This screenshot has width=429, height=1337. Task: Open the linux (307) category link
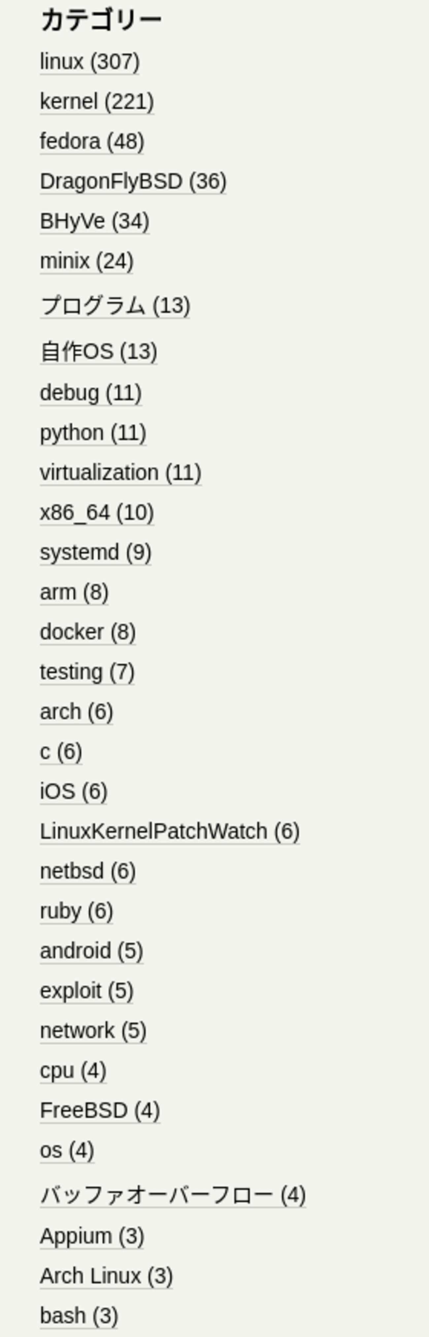pyautogui.click(x=89, y=62)
